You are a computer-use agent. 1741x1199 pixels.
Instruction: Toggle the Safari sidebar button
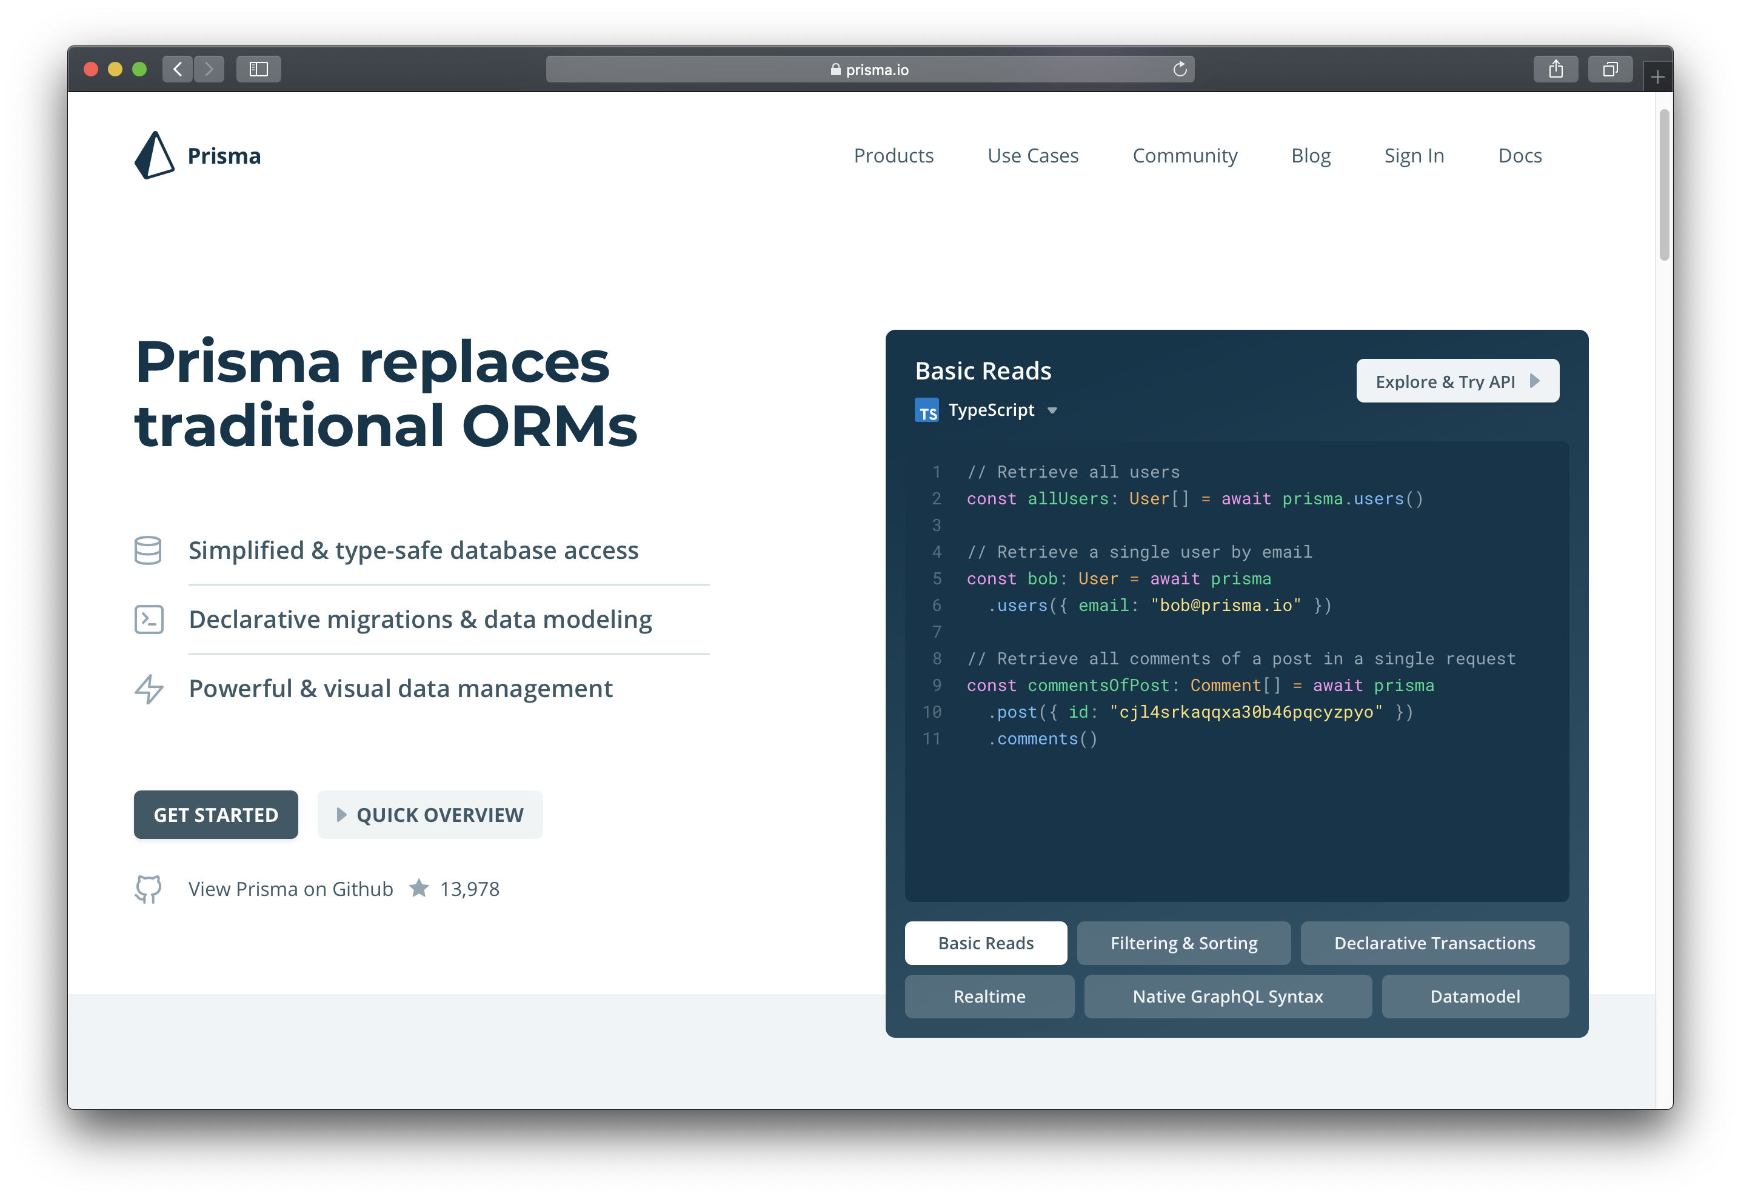(x=258, y=69)
